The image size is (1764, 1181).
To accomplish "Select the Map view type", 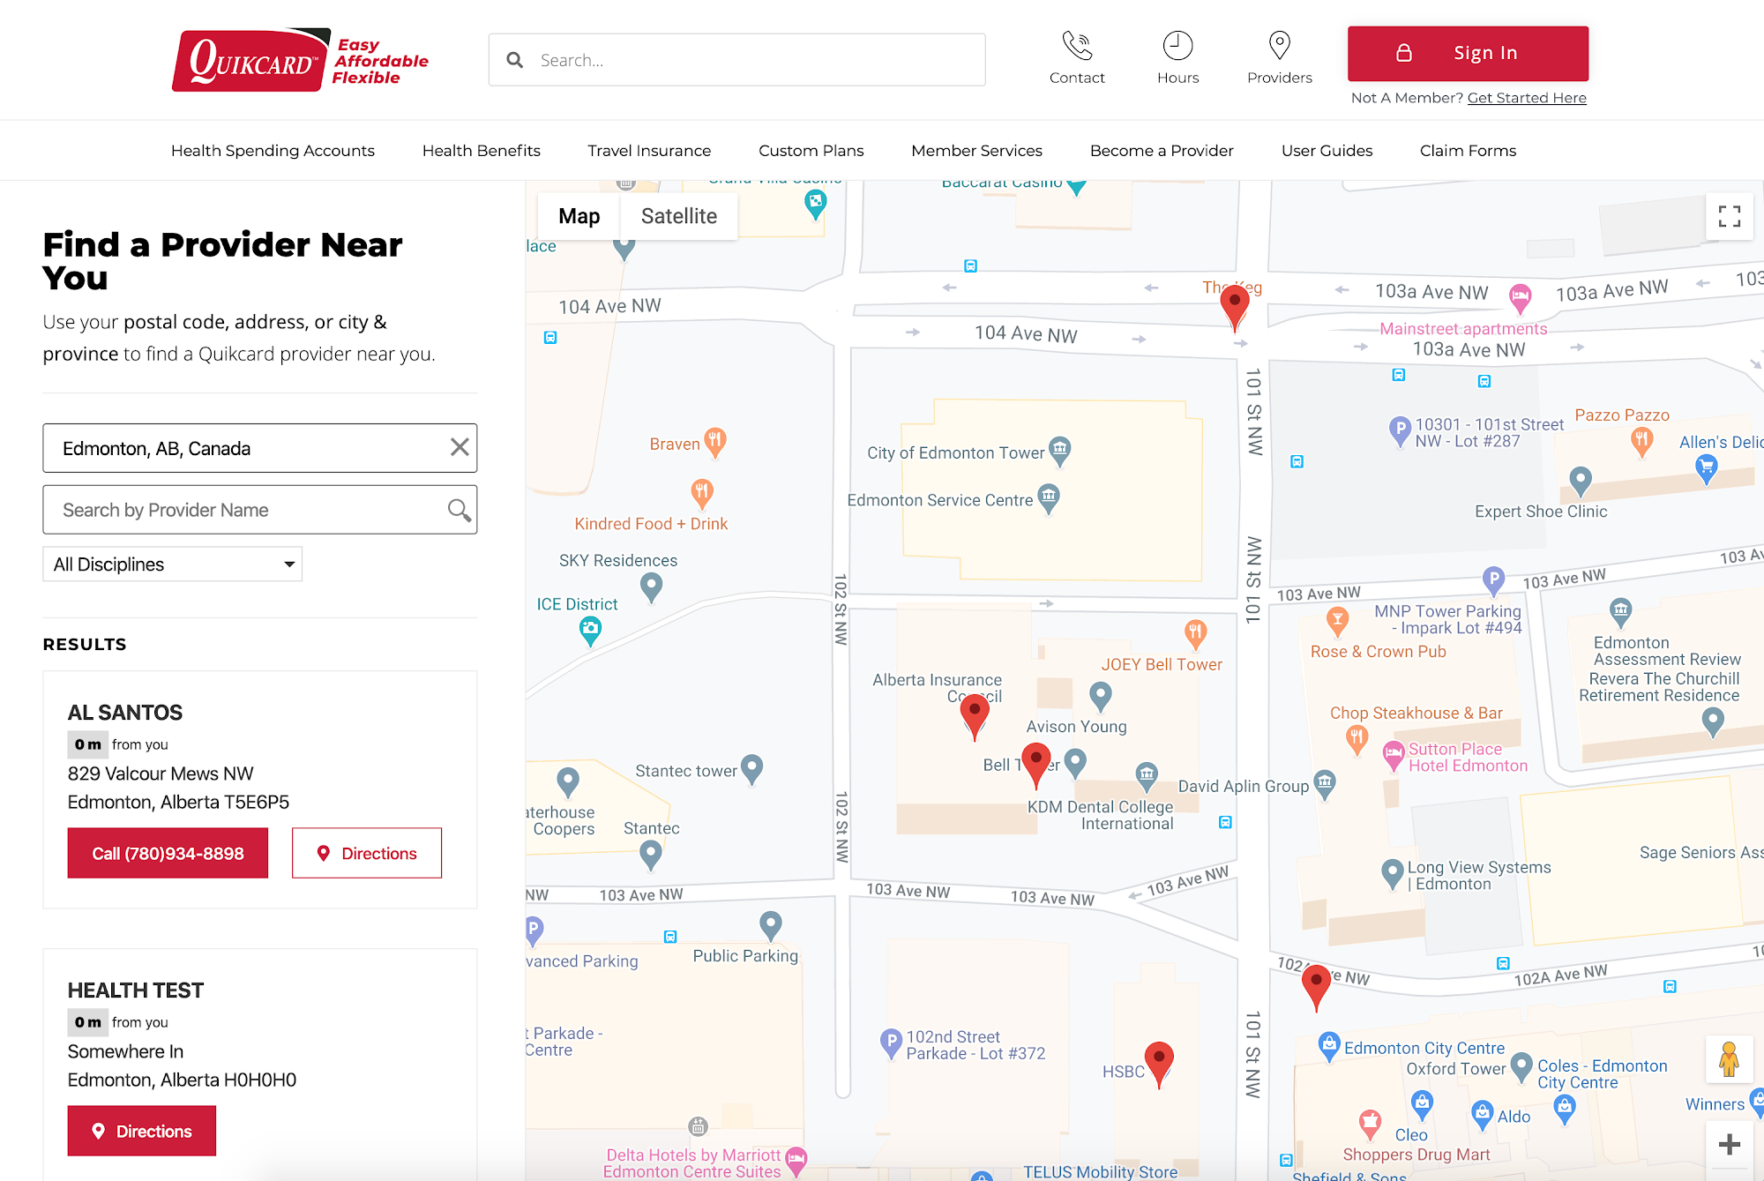I will coord(579,216).
